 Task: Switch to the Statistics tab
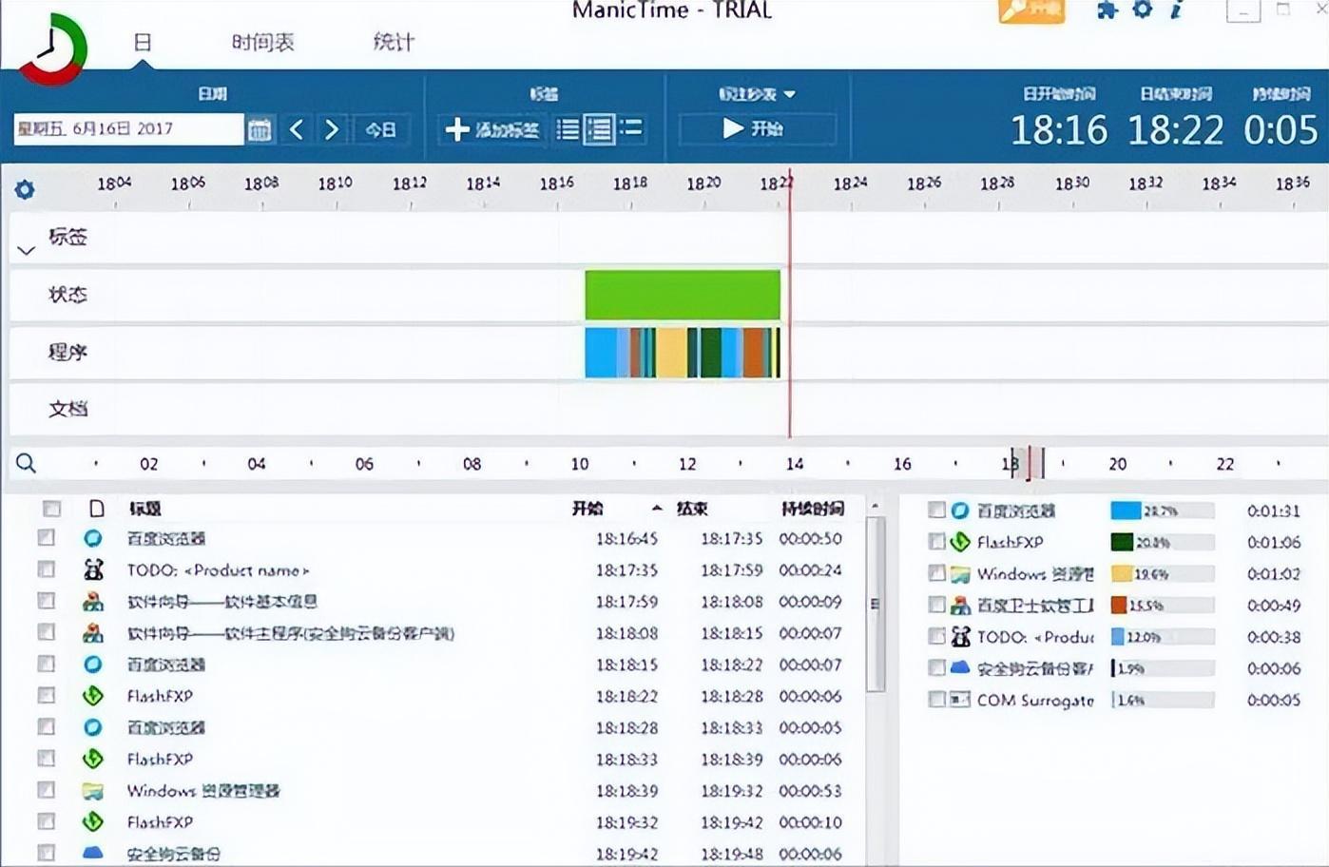click(x=394, y=42)
